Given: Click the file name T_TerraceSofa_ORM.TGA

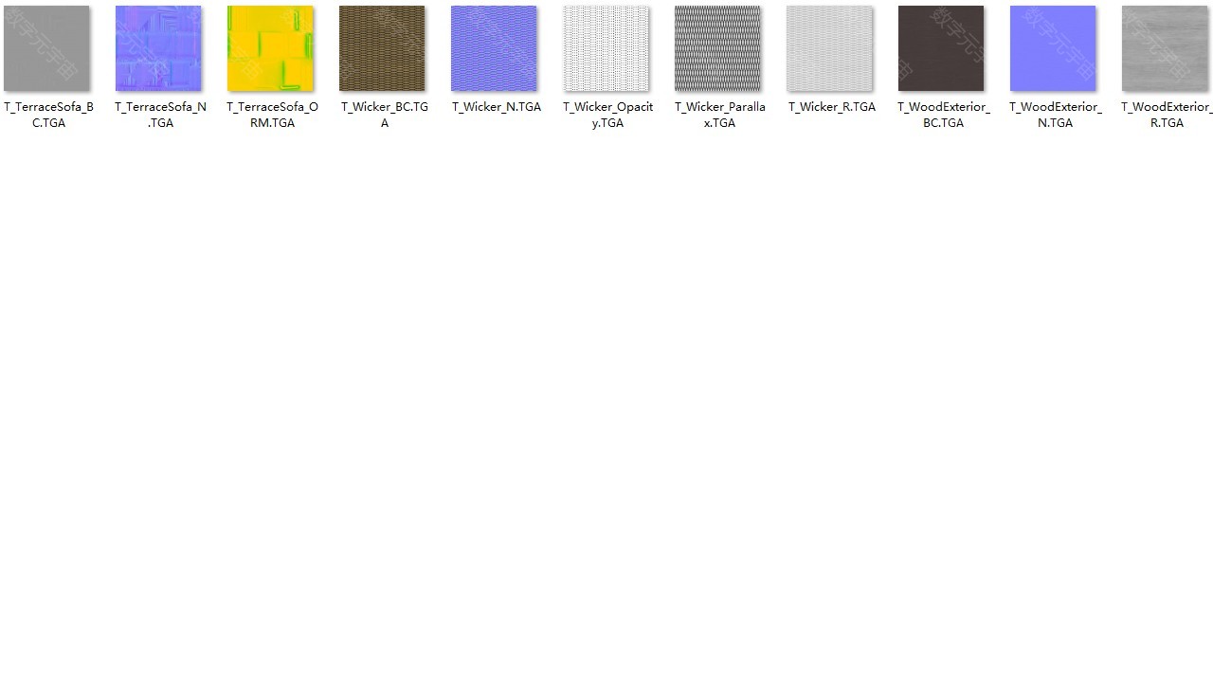Looking at the screenshot, I should [x=272, y=115].
